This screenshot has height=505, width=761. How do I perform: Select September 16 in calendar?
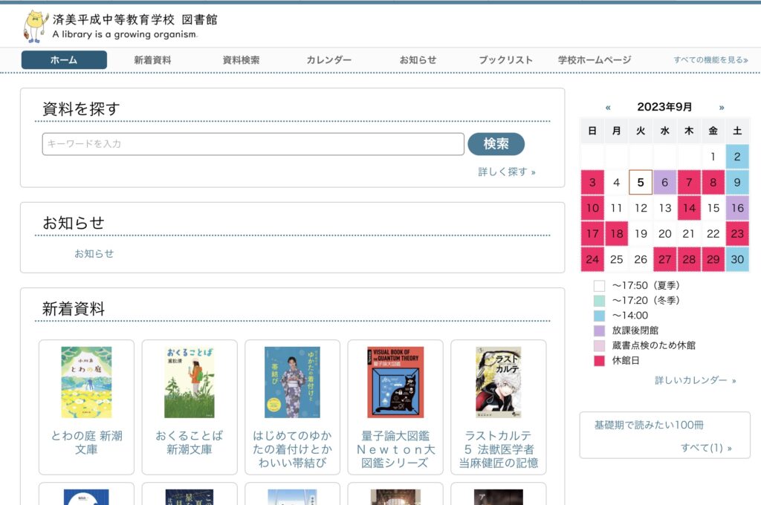point(737,208)
